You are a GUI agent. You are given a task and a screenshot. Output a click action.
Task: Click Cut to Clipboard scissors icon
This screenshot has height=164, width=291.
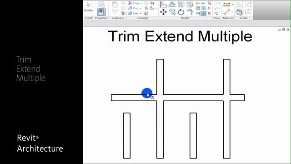coord(123,3)
